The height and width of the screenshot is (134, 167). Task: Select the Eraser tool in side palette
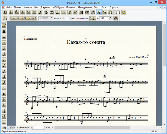pyautogui.click(x=4, y=25)
